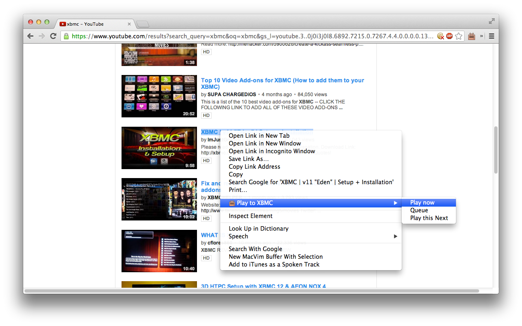Click the horizontal scrollbar at window bottom
522x326 pixels.
click(252, 291)
